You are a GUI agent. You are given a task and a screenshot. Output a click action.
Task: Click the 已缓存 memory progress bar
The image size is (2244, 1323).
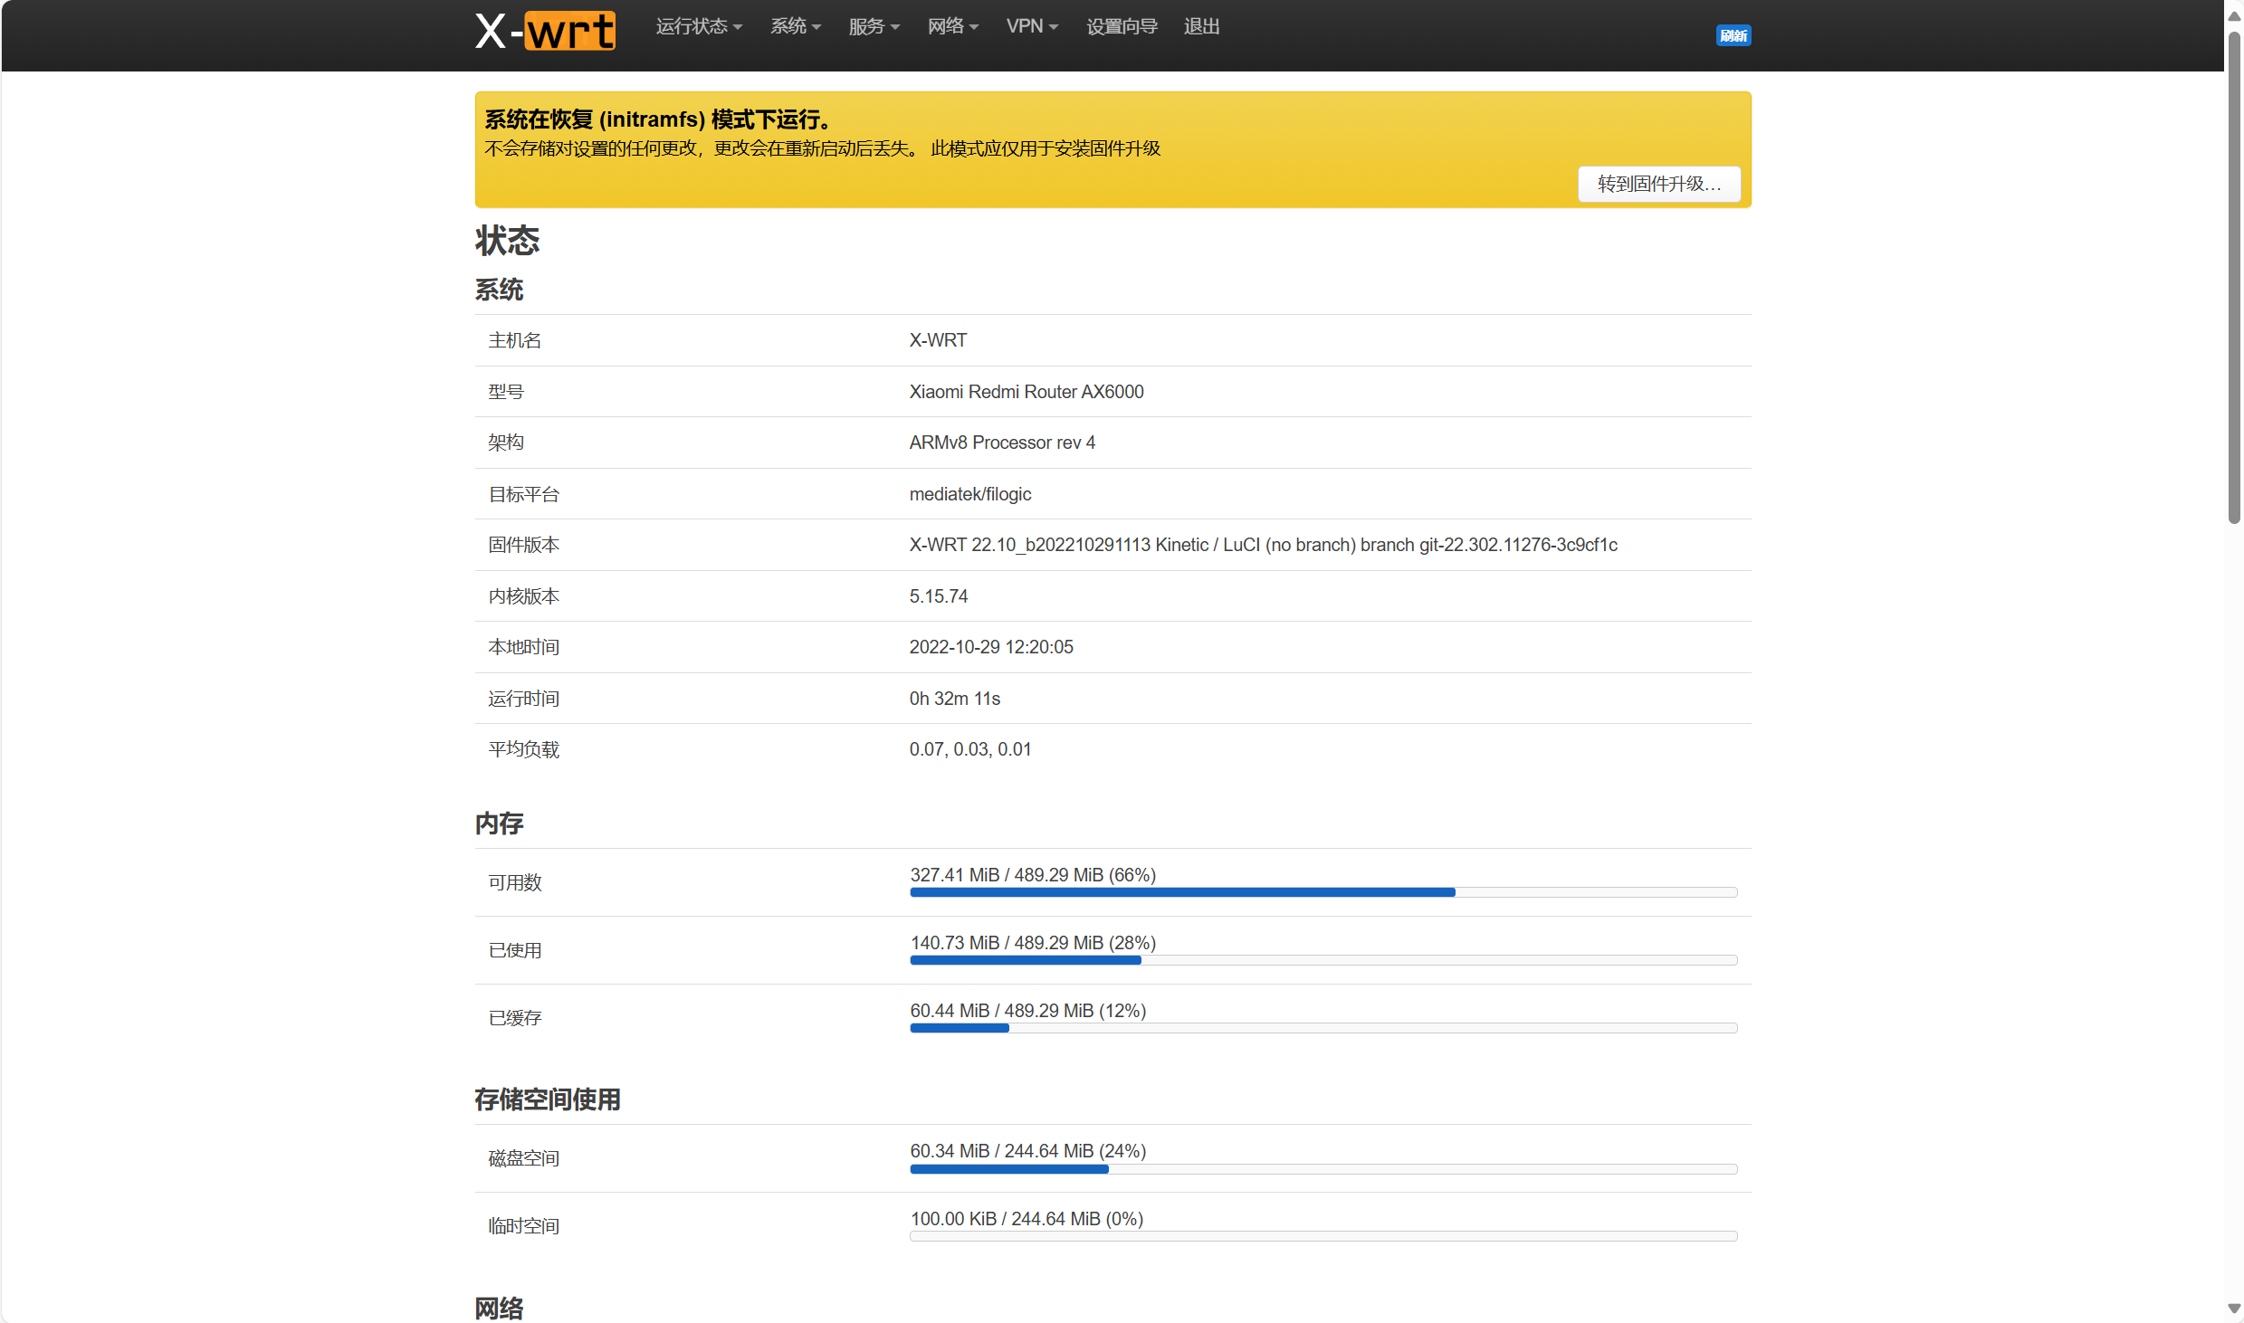pyautogui.click(x=1323, y=1028)
